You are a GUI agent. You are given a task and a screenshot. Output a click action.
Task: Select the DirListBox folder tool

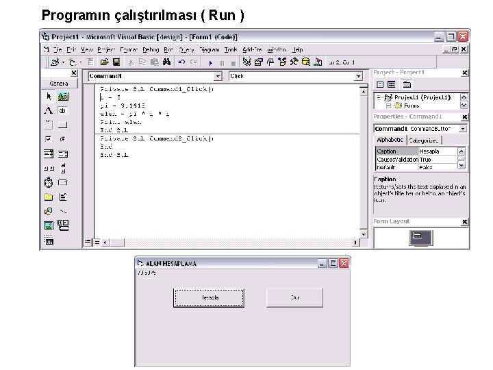49,197
